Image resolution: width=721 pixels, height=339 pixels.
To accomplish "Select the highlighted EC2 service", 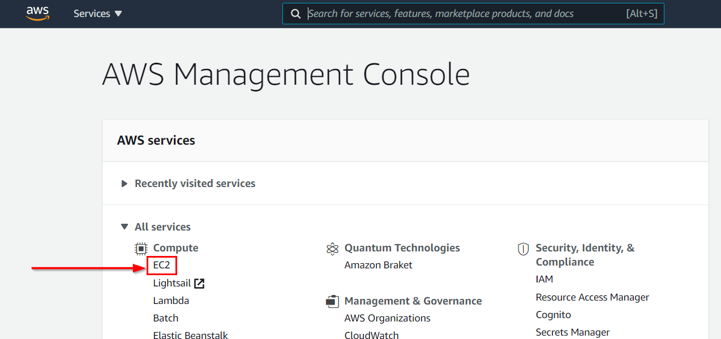I will pos(161,264).
